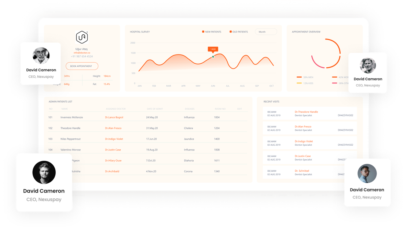
Task: Toggle the Old Patients legend series
Action: pos(239,32)
